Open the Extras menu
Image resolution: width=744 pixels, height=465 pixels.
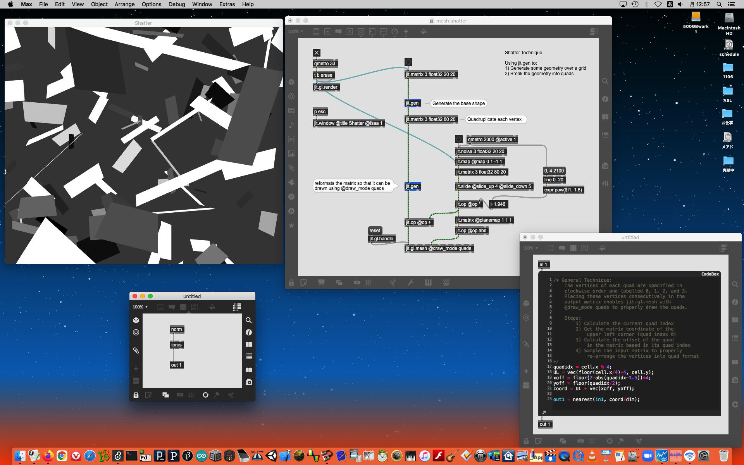(227, 4)
